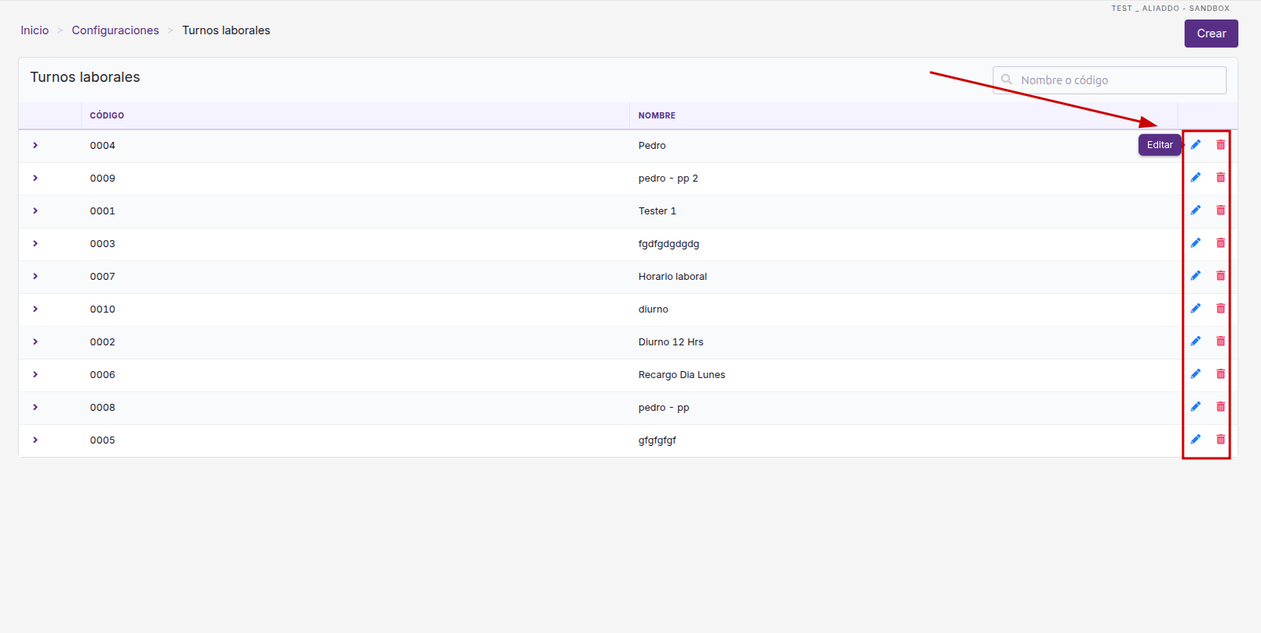Expand the Horario laboral row

pyautogui.click(x=35, y=277)
